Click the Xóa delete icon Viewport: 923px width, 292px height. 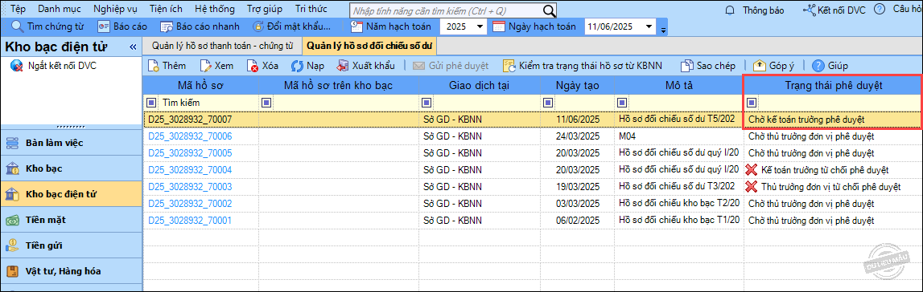tap(253, 66)
